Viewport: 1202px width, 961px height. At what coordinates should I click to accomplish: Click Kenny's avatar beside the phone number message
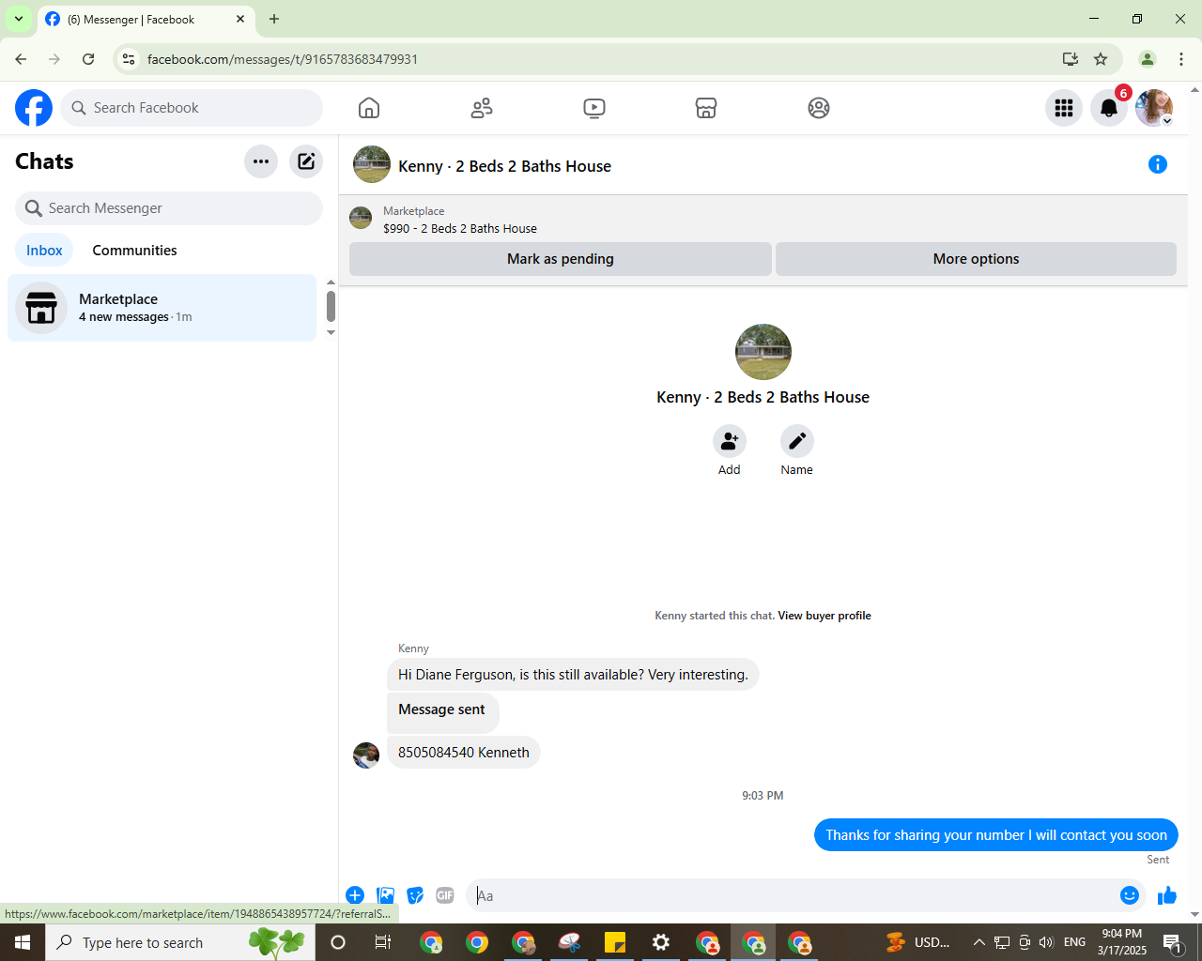click(366, 755)
